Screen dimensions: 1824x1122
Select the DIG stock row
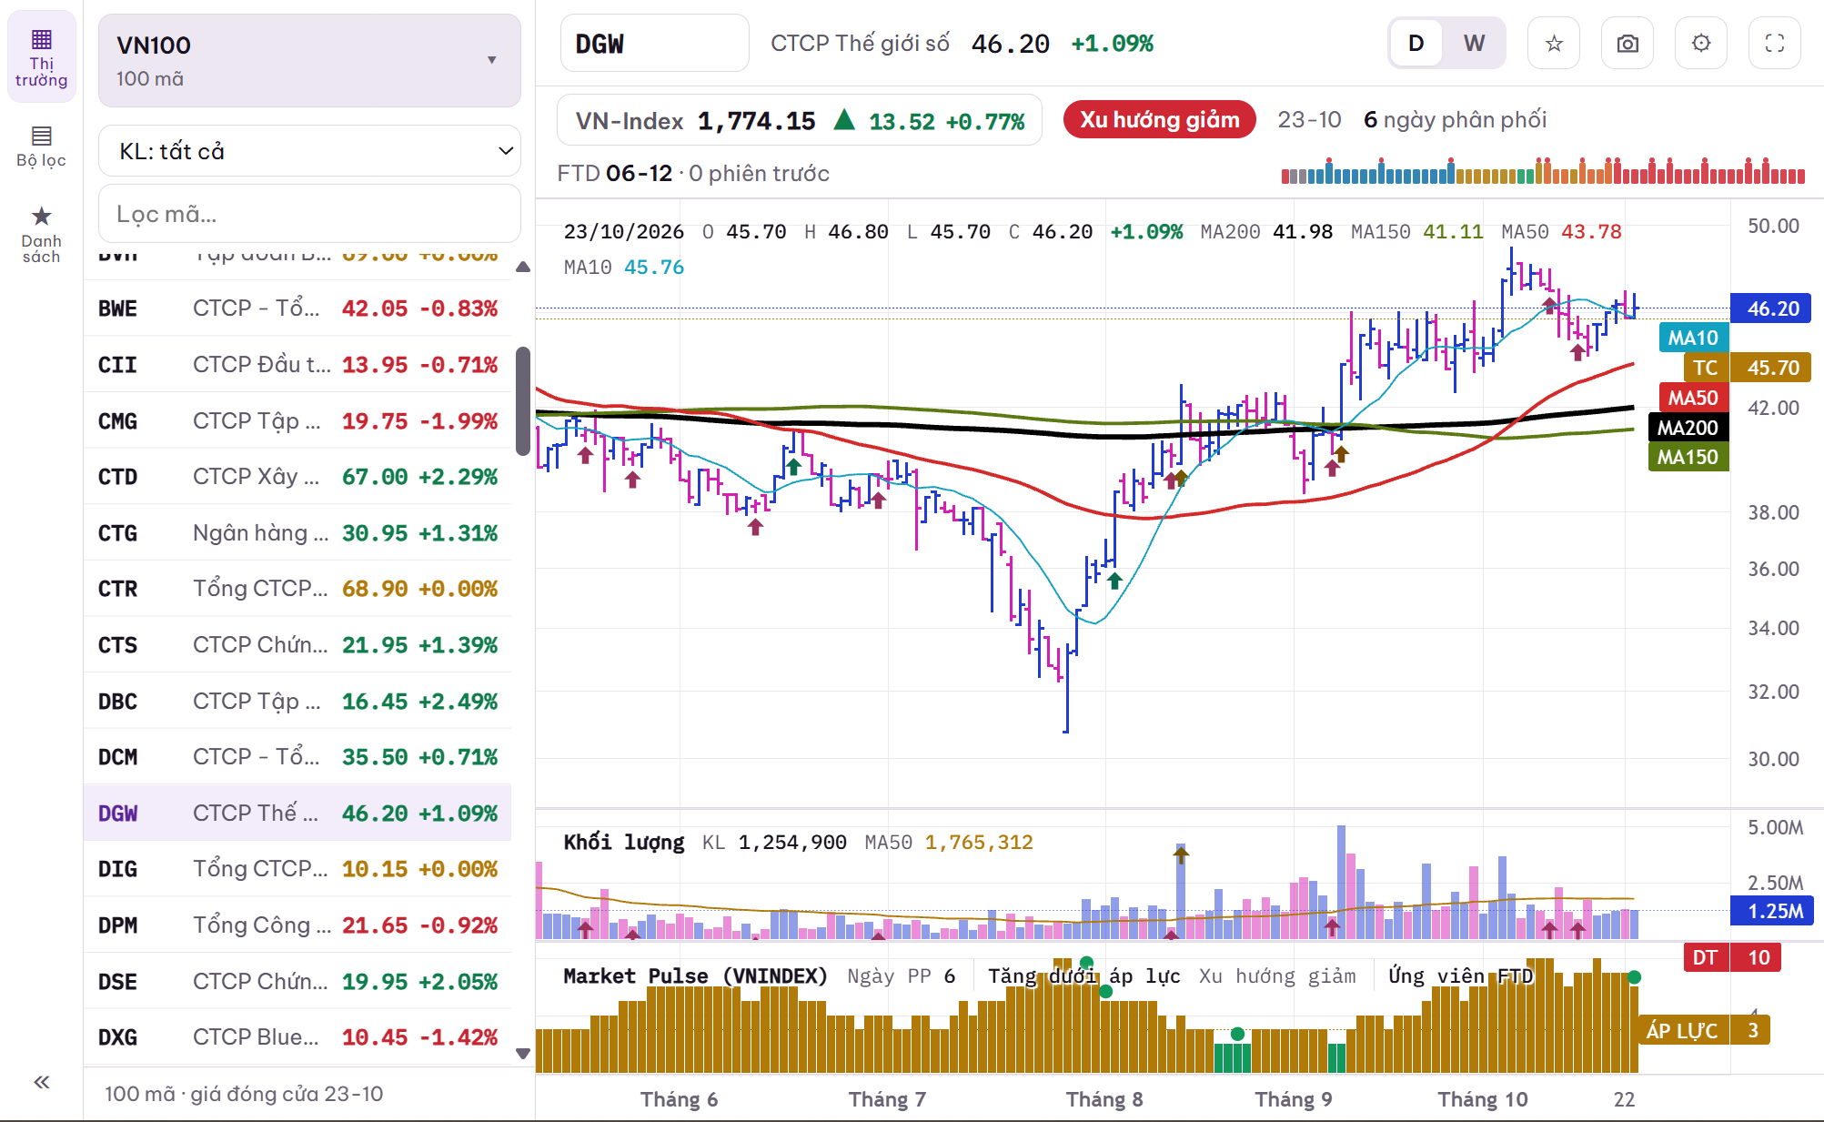297,869
